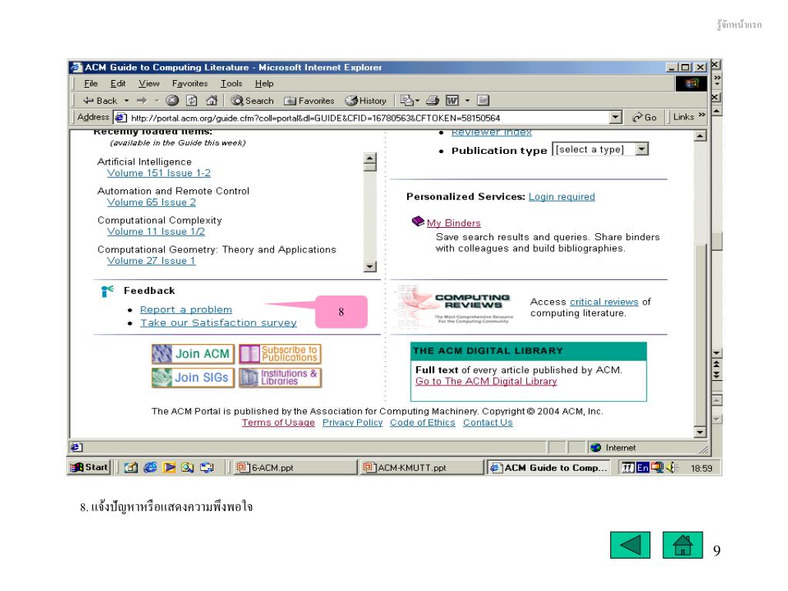The height and width of the screenshot is (591, 788).
Task: Click the Computing Reviews logo
Action: click(x=454, y=306)
